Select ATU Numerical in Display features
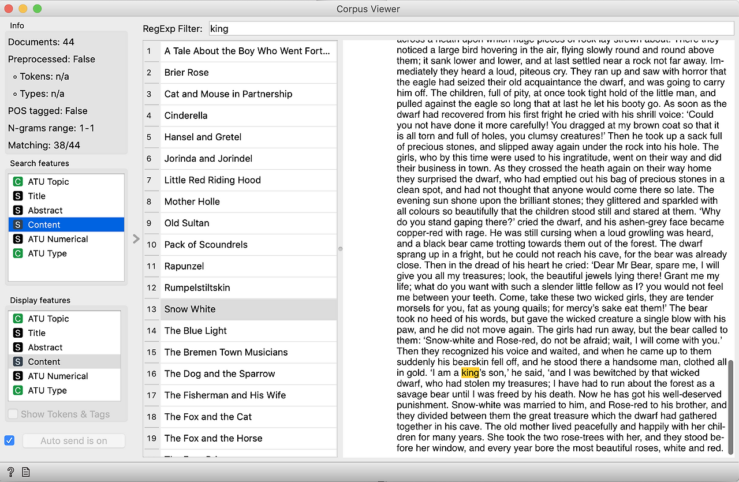 pyautogui.click(x=65, y=376)
